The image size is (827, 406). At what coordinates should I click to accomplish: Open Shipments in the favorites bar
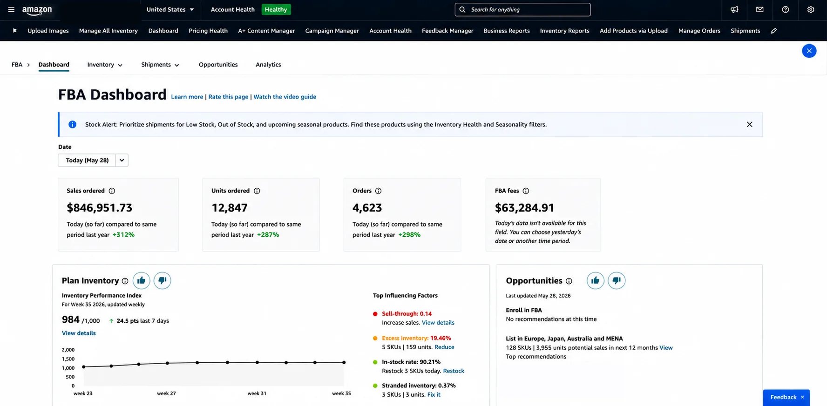click(745, 31)
